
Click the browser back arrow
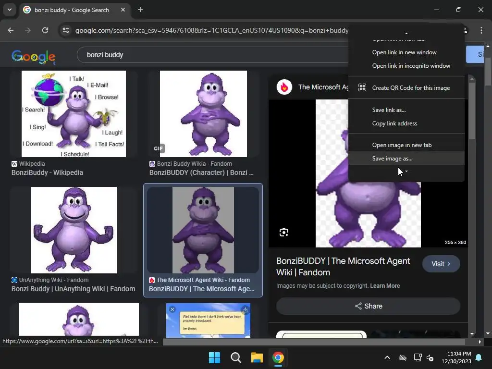[11, 30]
